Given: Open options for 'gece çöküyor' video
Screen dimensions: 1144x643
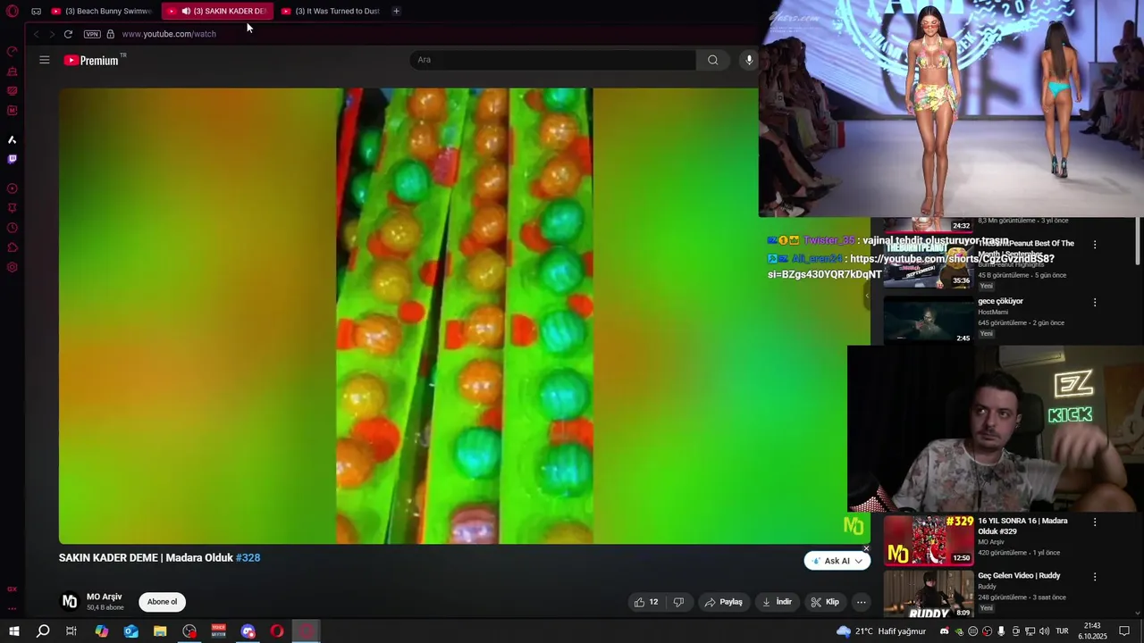Looking at the screenshot, I should pos(1095,303).
